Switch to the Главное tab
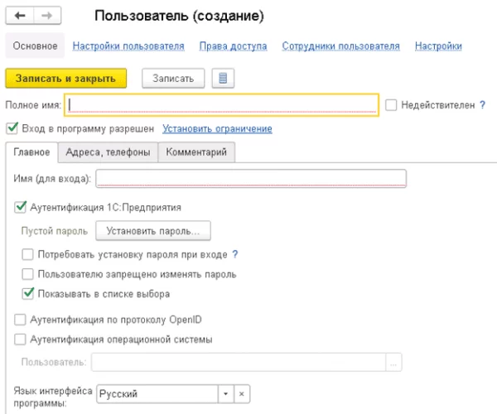Viewport: 497px width, 414px height. [x=31, y=152]
